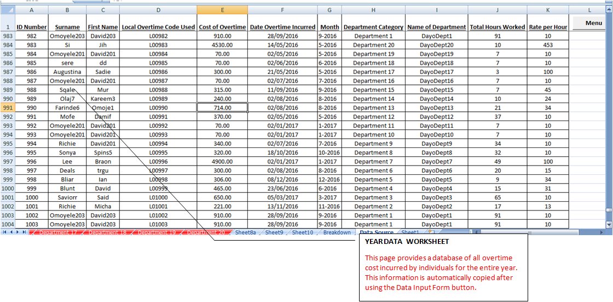Select cell containing 4900.00

[222, 162]
